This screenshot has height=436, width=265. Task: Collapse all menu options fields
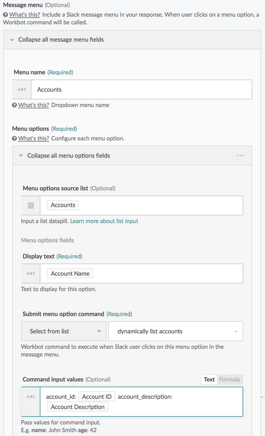(x=21, y=155)
